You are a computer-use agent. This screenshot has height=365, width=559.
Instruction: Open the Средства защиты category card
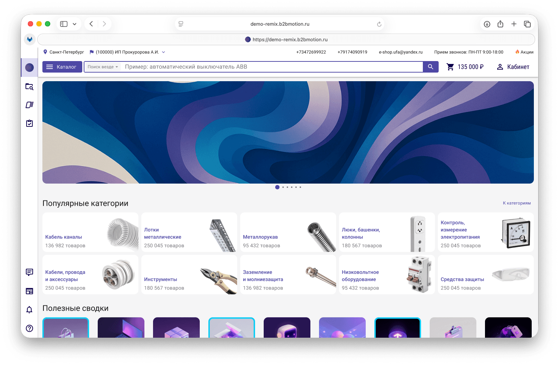pos(486,274)
